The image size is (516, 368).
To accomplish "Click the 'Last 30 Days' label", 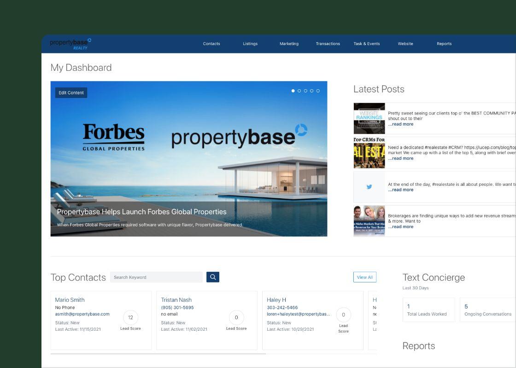I will (416, 288).
